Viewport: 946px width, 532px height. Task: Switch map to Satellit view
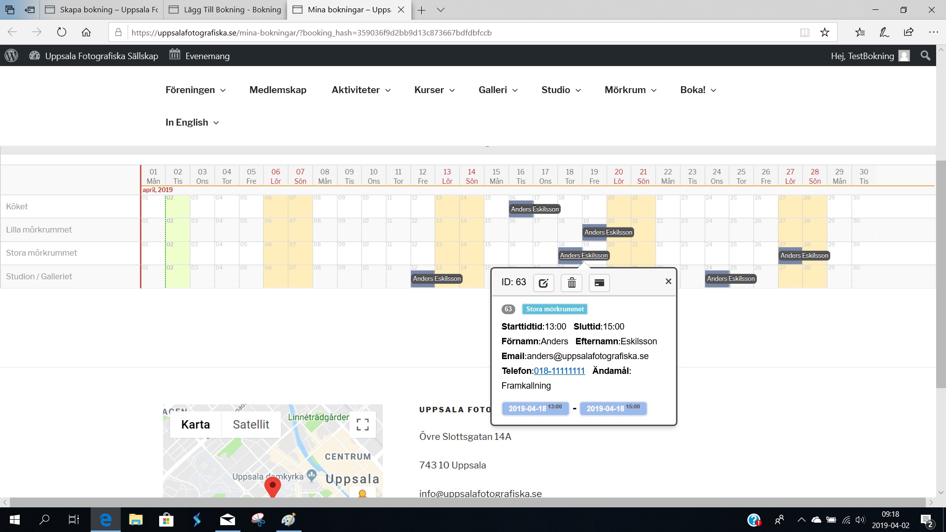(x=251, y=425)
